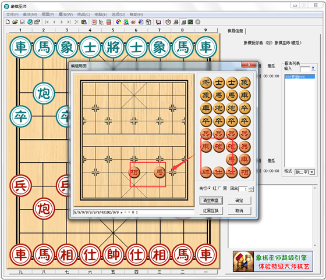This screenshot has width=326, height=280.
Task: Open the 格式 notation format dropdown
Action: pos(312,172)
